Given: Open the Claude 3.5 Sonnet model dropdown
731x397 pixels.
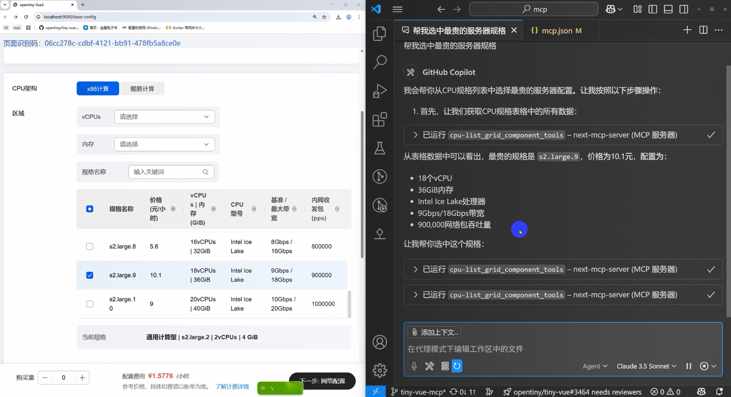Looking at the screenshot, I should click(x=646, y=366).
